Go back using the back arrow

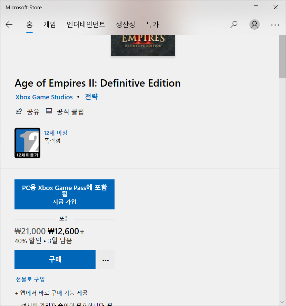(x=9, y=24)
